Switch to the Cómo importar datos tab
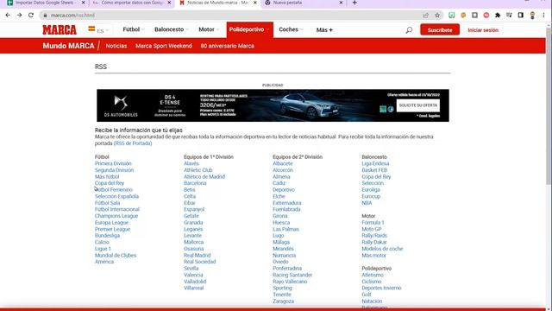552x311 pixels. click(x=132, y=3)
